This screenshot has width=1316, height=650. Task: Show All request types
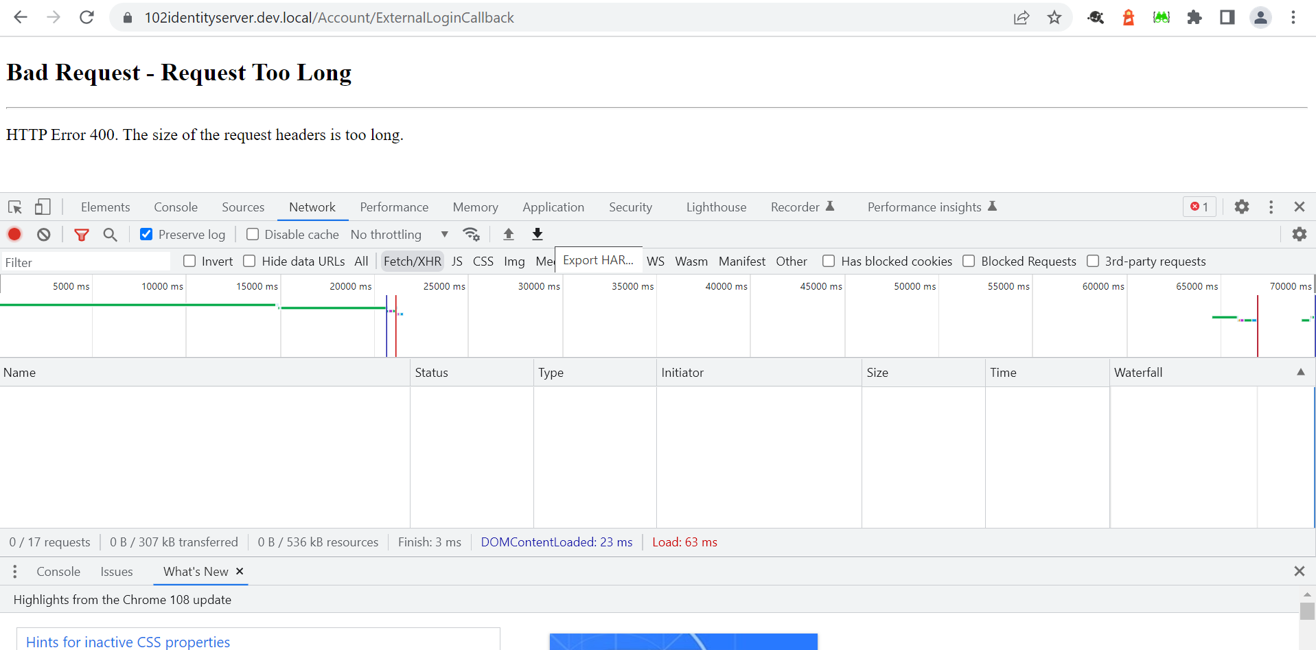(x=361, y=261)
